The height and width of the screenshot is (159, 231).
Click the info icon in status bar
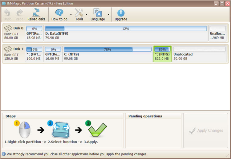point(4,154)
